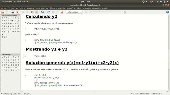The image size is (170, 95).
Task: Open the system power menu arrow
Action: pos(168,2)
